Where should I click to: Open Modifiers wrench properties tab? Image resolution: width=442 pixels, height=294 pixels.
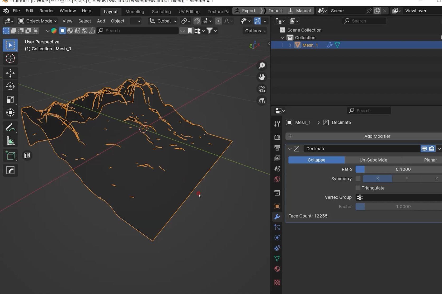click(277, 217)
